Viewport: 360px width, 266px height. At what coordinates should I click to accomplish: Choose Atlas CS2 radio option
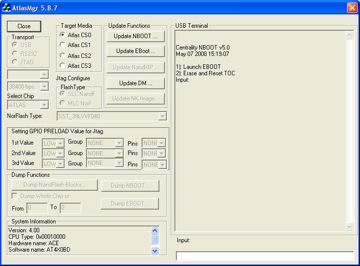tap(63, 55)
